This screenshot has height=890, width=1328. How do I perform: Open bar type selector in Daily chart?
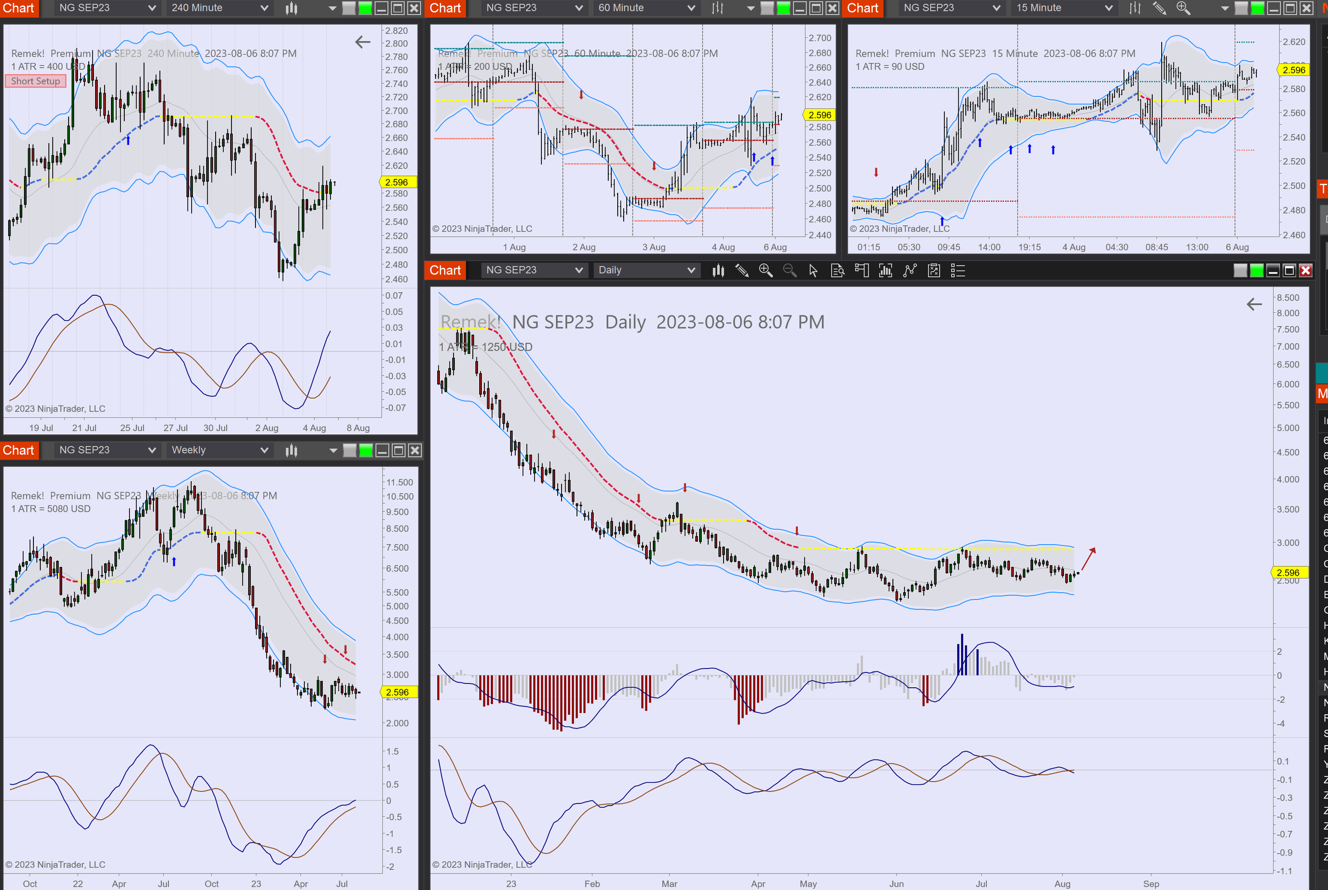tap(718, 271)
